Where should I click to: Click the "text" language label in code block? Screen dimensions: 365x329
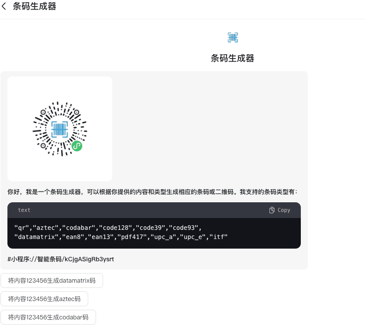(24, 210)
